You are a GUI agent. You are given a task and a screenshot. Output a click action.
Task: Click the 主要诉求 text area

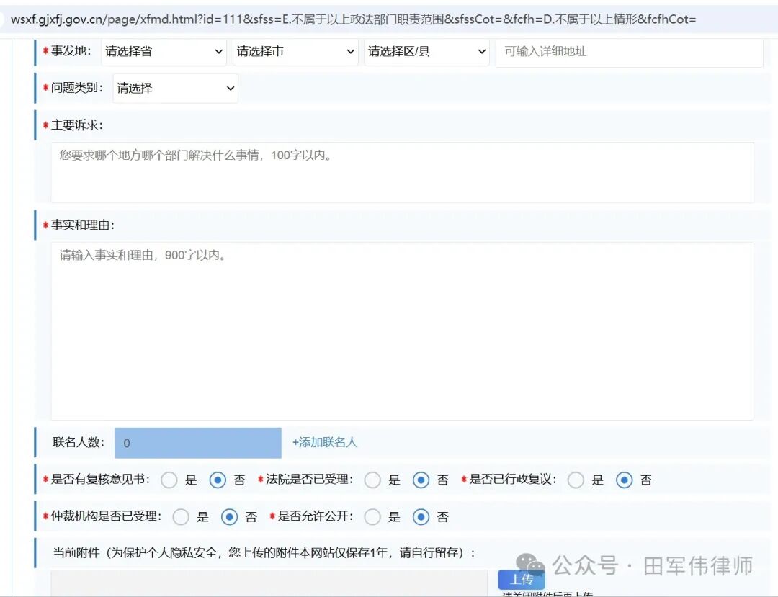[x=403, y=173]
